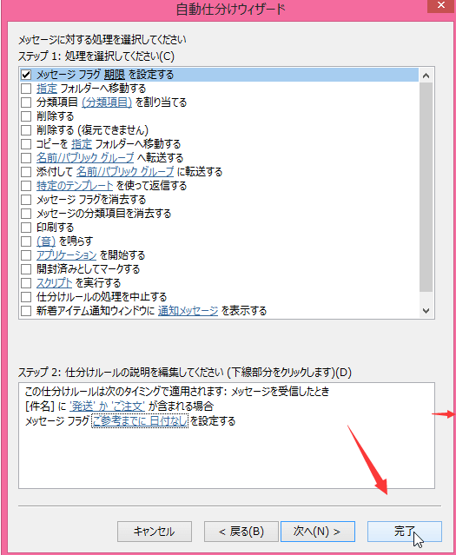The width and height of the screenshot is (456, 555).
Task: Enable 削除する (復元できません) checkbox
Action: point(26,130)
